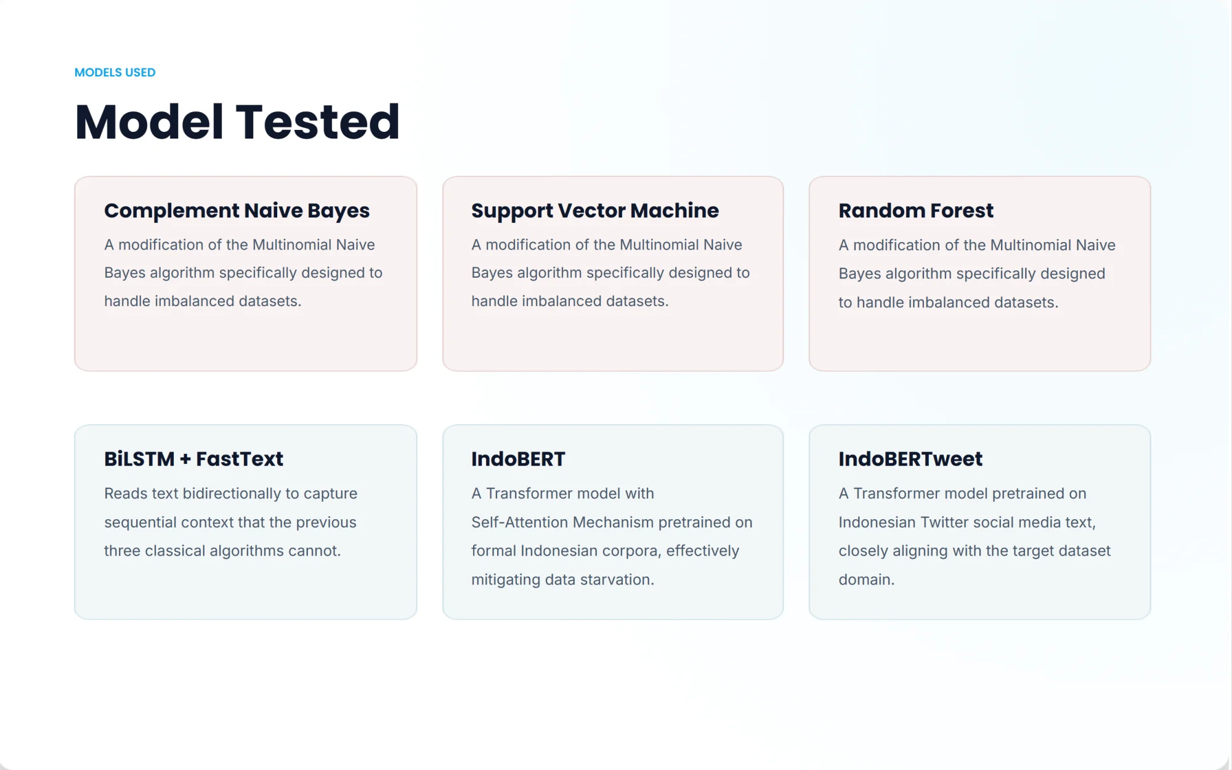This screenshot has height=770, width=1232.
Task: Click the Support Vector Machine description text
Action: (x=610, y=273)
